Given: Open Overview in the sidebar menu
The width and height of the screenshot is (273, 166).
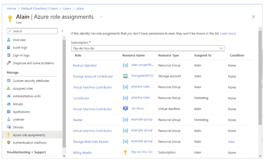Looking at the screenshot, I should point(19,40).
